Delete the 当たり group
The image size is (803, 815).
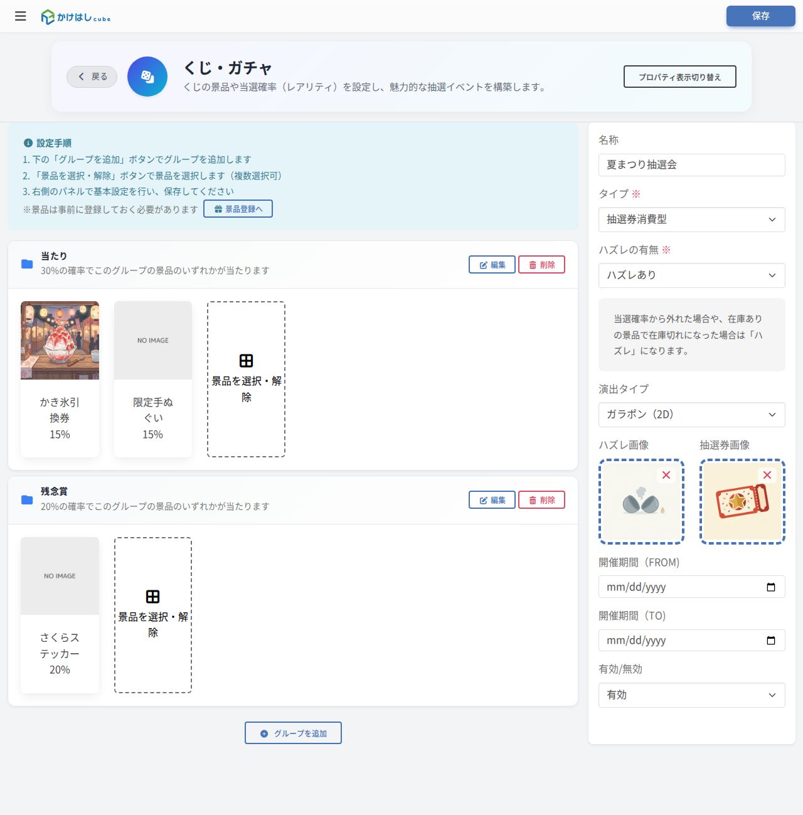click(542, 265)
